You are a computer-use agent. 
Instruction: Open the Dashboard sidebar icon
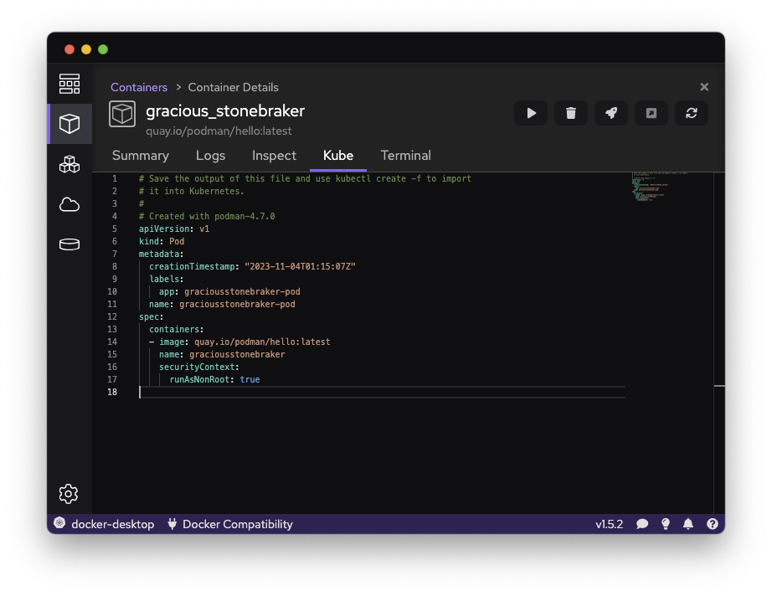(x=69, y=84)
